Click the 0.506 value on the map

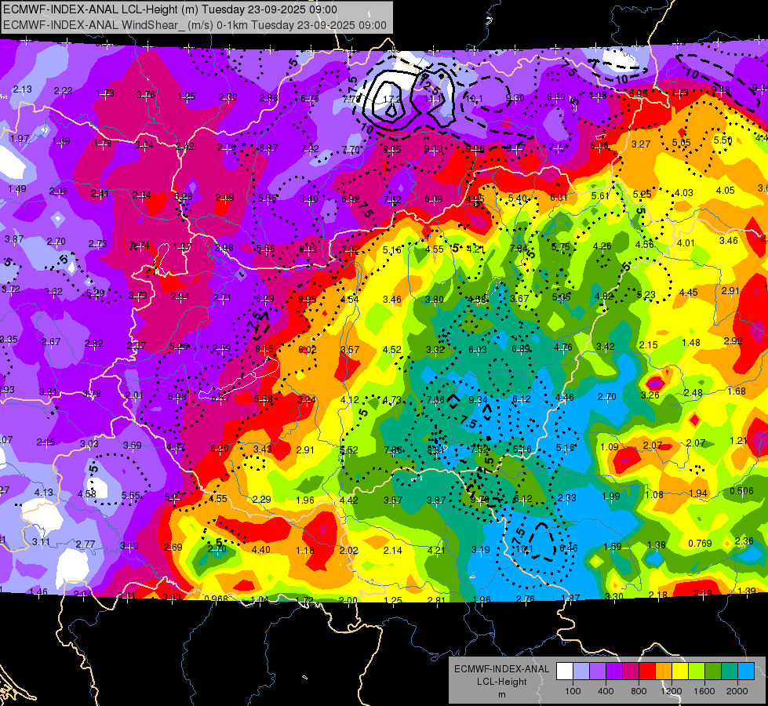coord(741,491)
